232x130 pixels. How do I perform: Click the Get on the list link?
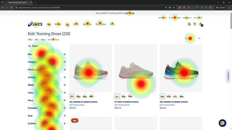click(198, 18)
